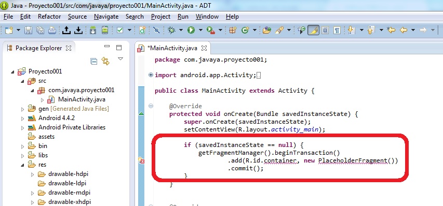The width and height of the screenshot is (443, 206).
Task: Click the Save floppy disk icon
Action: pos(28,30)
